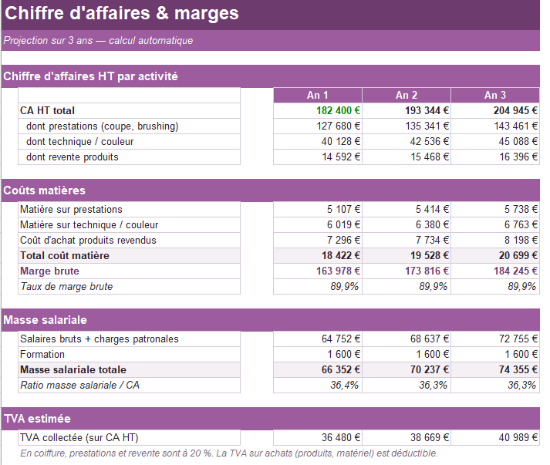Click total cell 66 352 €

[x=318, y=369]
